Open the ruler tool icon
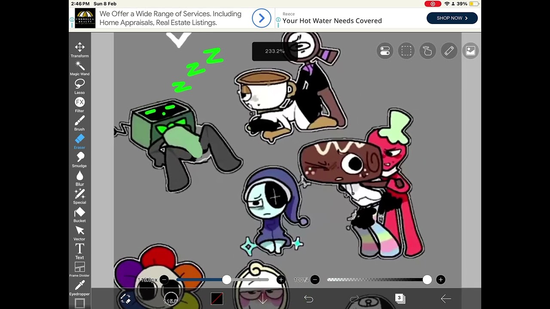This screenshot has width=550, height=309. tap(449, 51)
